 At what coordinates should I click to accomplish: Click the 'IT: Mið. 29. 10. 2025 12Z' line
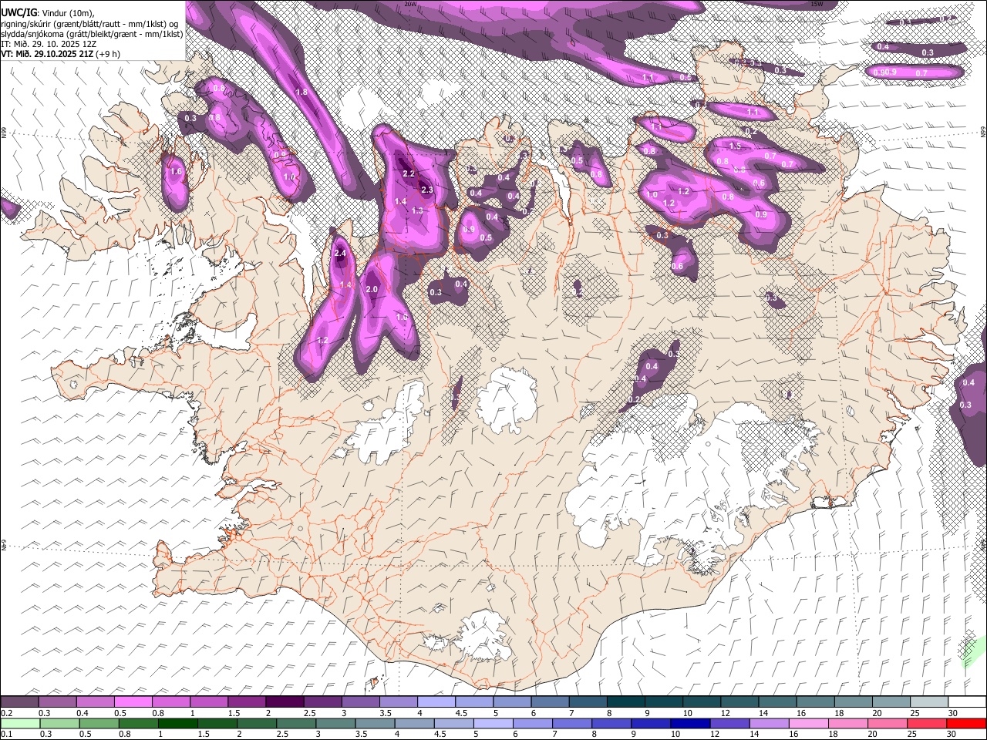[x=49, y=44]
